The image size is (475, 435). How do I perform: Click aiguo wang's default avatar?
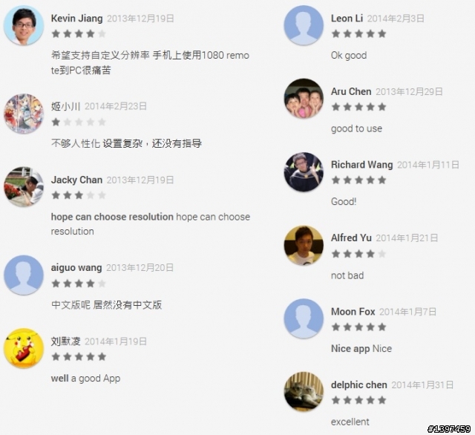(x=24, y=275)
